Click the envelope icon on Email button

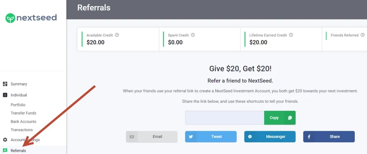coord(132,137)
